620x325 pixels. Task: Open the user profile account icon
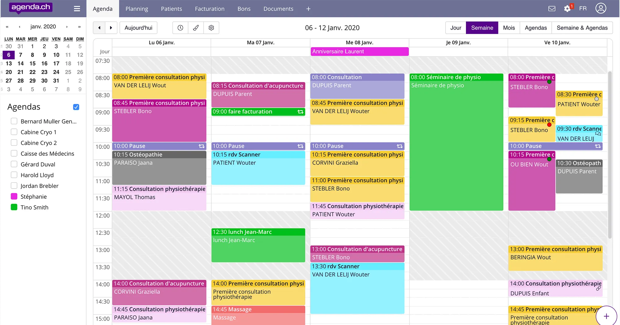pos(600,8)
